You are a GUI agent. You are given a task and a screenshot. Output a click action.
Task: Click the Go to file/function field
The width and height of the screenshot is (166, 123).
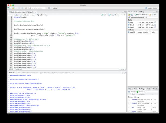point(37,8)
